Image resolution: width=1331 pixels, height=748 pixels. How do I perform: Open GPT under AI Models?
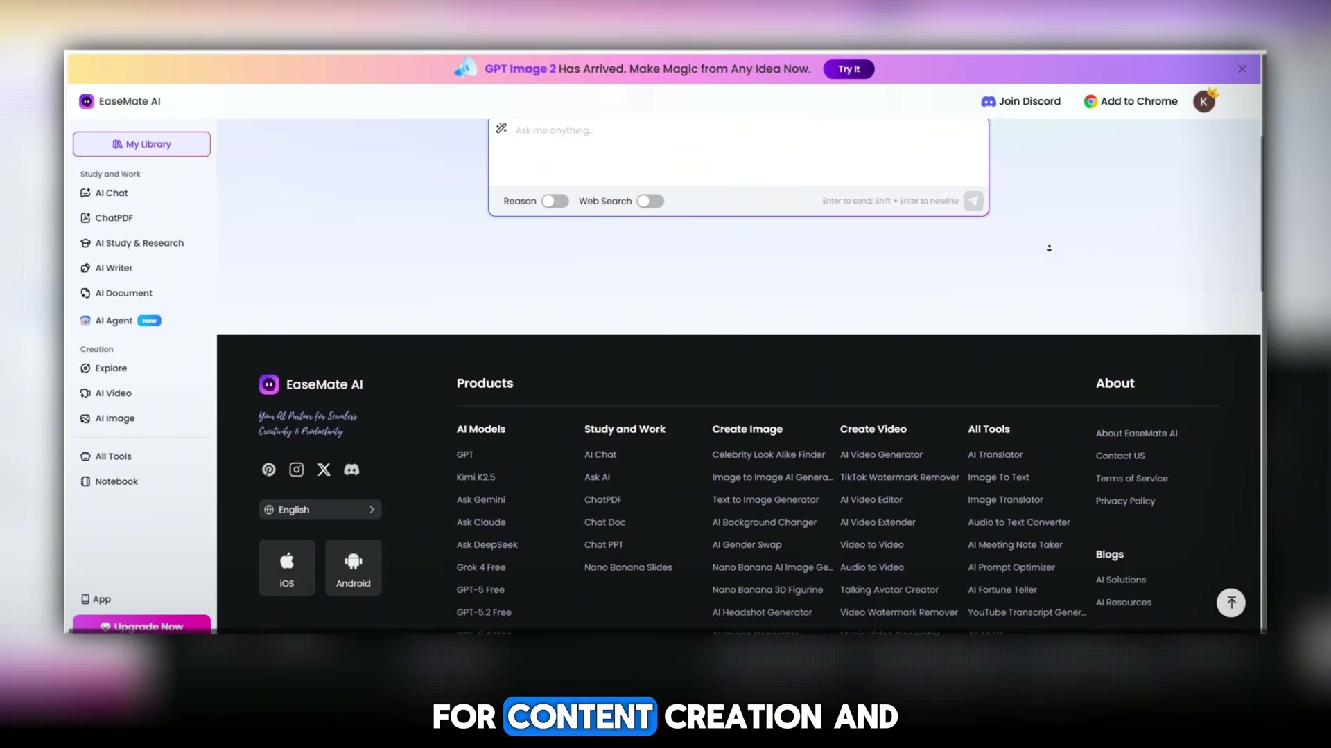[465, 455]
